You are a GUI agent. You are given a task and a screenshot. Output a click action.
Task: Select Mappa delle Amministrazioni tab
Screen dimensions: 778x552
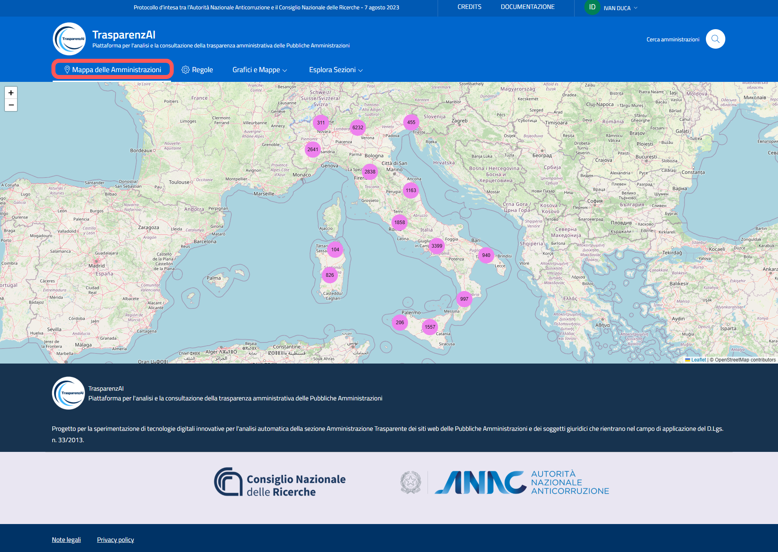coord(113,70)
